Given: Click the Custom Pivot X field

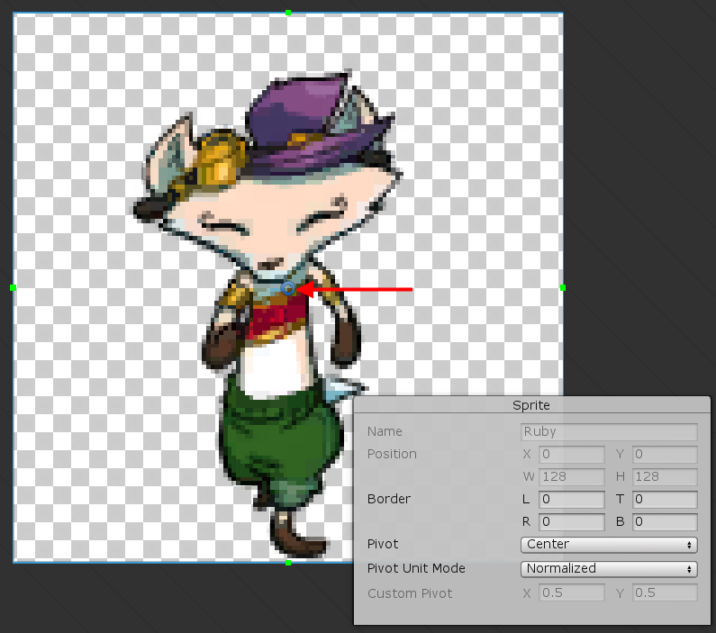Looking at the screenshot, I should 571,593.
